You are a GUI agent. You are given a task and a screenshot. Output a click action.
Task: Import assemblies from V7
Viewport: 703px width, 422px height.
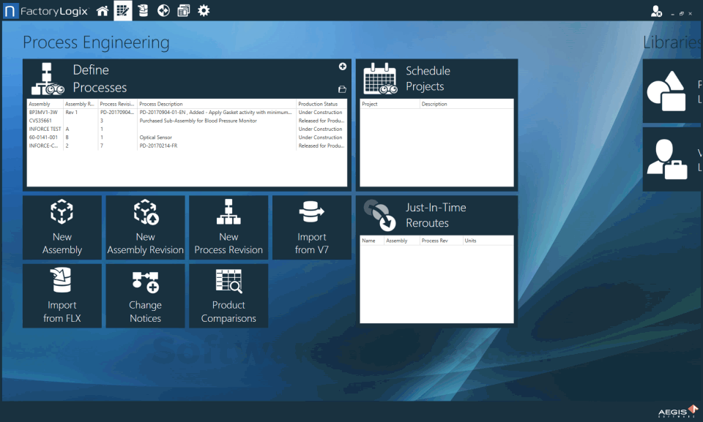(x=311, y=227)
